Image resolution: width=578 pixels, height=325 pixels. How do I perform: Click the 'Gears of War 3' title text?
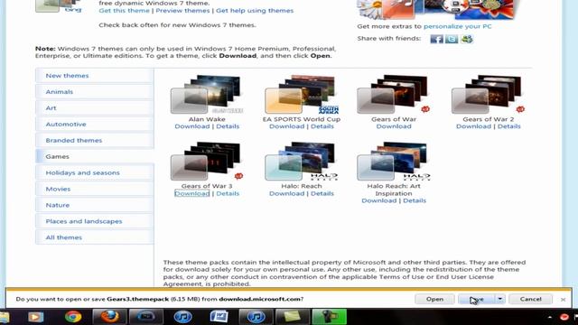tap(207, 186)
